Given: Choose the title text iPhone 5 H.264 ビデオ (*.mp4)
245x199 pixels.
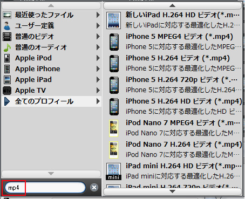Looking at the screenshot, I should pyautogui.click(x=178, y=58).
